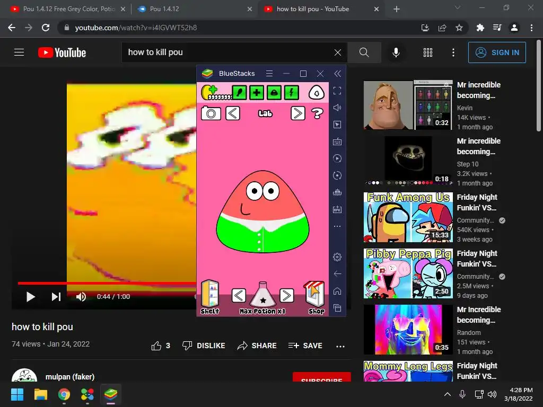Click BlueStacks sync operations icon
543x407 pixels.
[x=337, y=175]
